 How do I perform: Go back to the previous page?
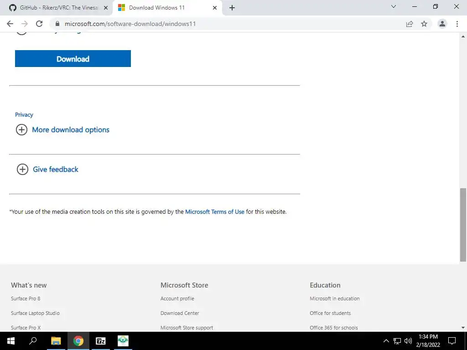tap(10, 24)
